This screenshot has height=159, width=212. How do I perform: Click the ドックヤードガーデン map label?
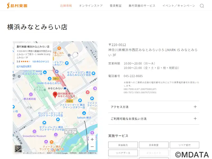pos(71,131)
